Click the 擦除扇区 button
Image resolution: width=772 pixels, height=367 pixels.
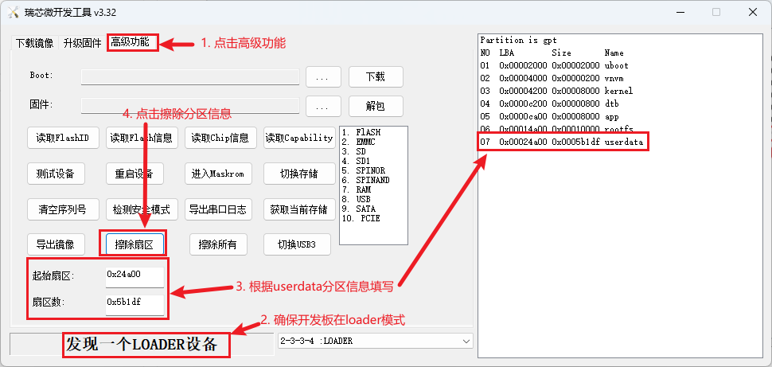point(134,245)
